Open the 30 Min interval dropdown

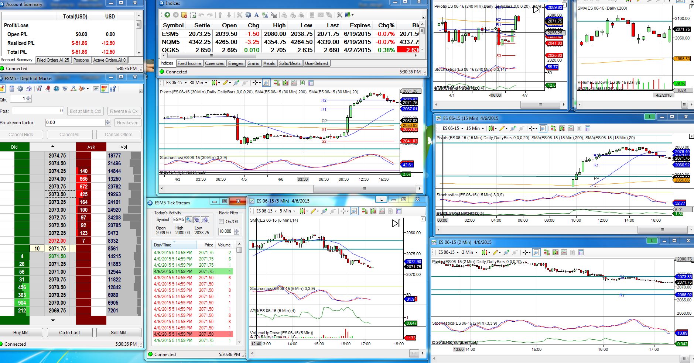198,83
